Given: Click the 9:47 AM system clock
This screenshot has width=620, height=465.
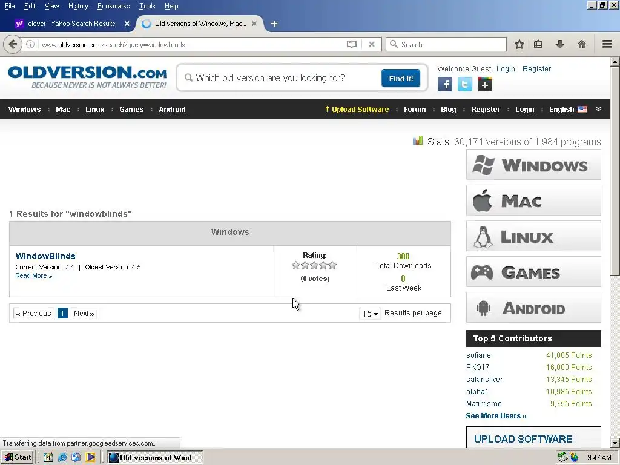Looking at the screenshot, I should [x=599, y=458].
